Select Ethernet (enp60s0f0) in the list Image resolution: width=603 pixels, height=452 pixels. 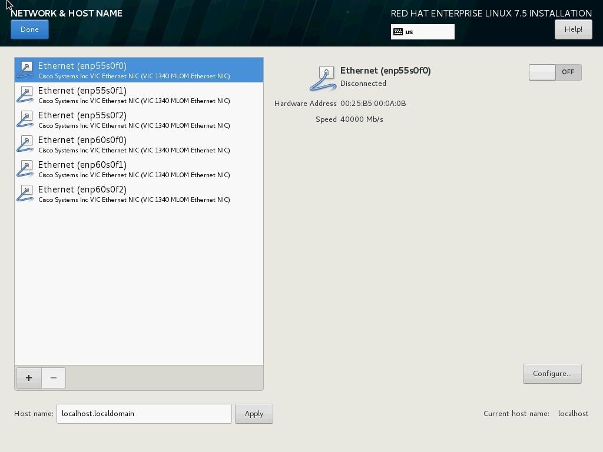tap(139, 144)
